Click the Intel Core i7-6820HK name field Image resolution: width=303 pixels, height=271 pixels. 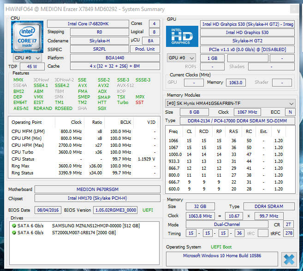[88, 23]
